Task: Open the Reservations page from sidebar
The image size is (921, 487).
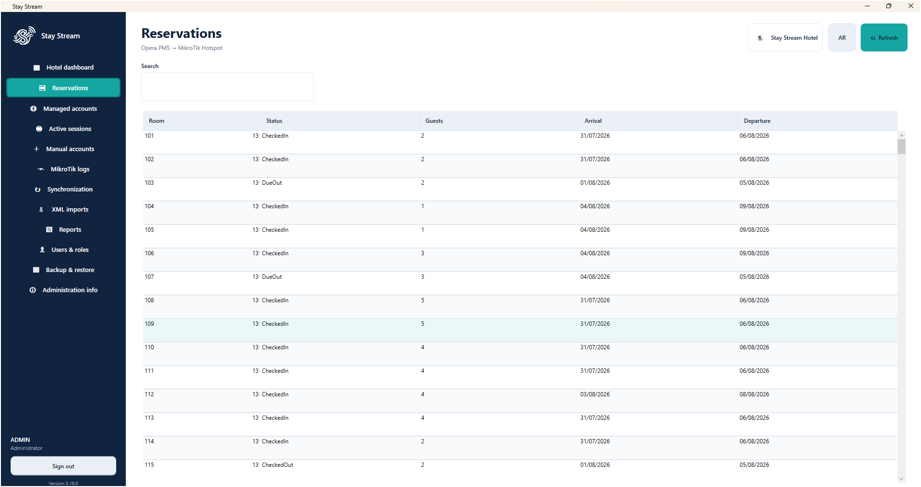Action: [63, 88]
